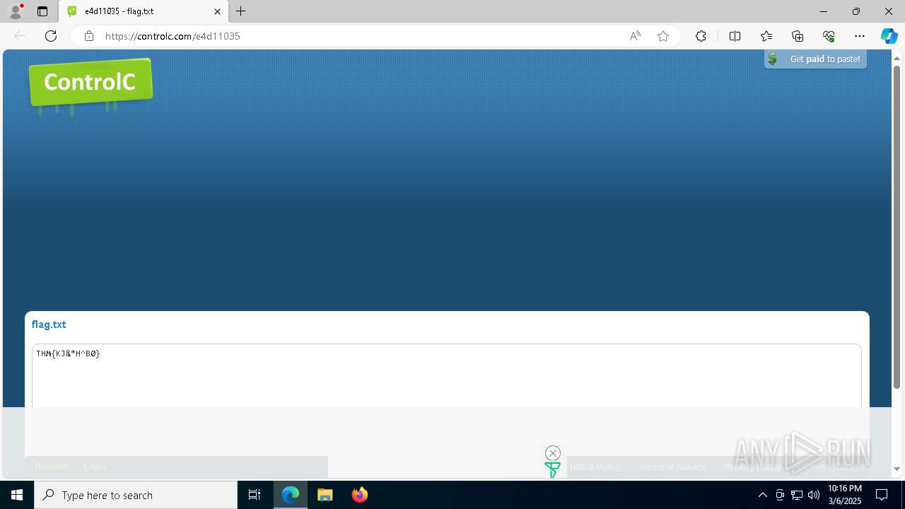The height and width of the screenshot is (509, 905).
Task: Open File Explorer from taskbar
Action: (325, 495)
